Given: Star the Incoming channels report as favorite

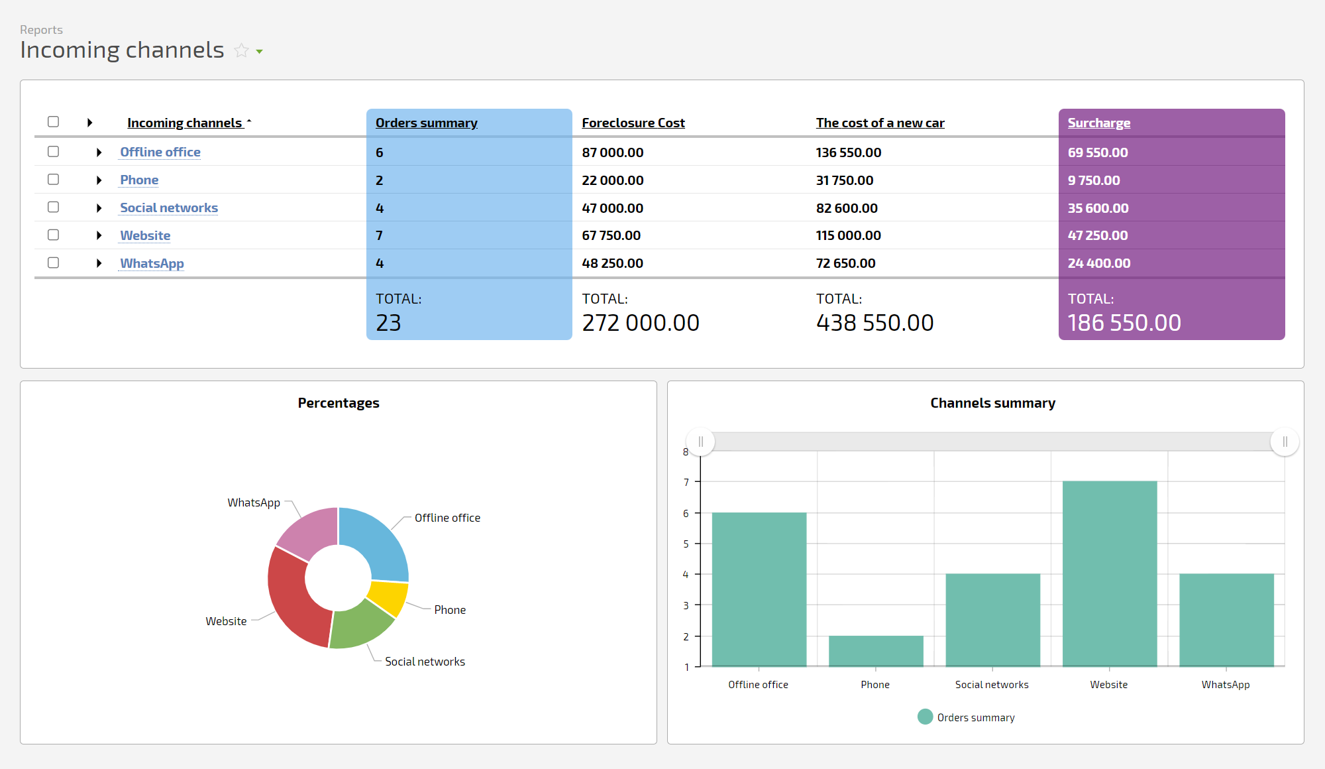Looking at the screenshot, I should click(241, 51).
